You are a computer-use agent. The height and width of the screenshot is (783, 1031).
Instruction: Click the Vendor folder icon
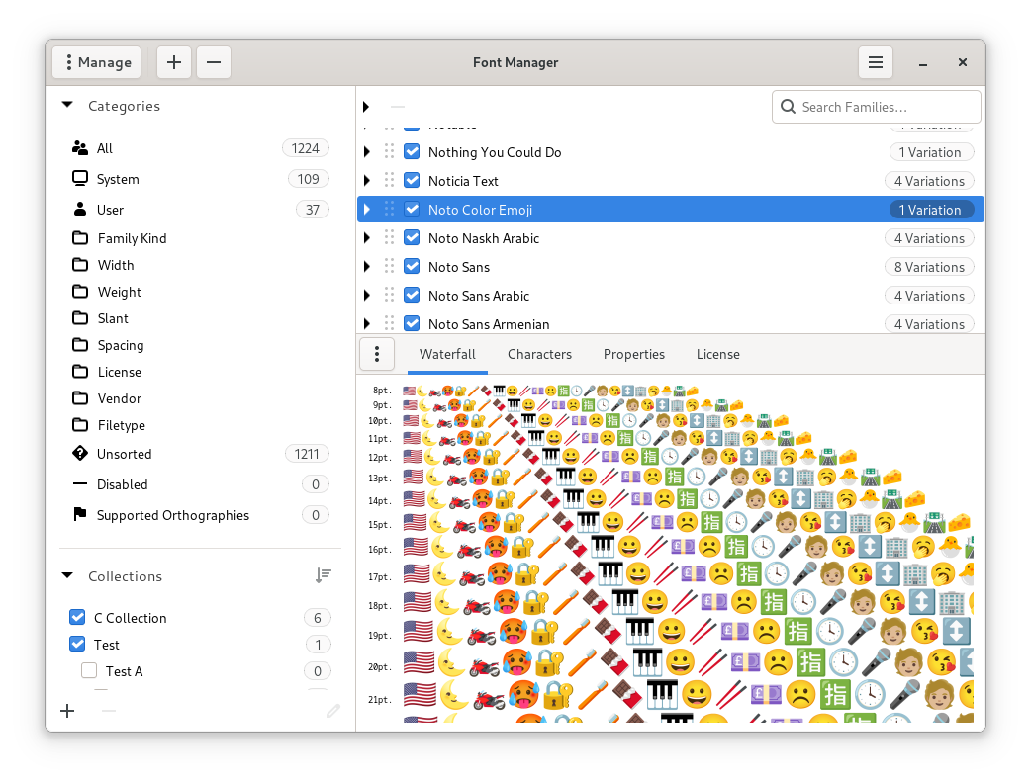[80, 398]
